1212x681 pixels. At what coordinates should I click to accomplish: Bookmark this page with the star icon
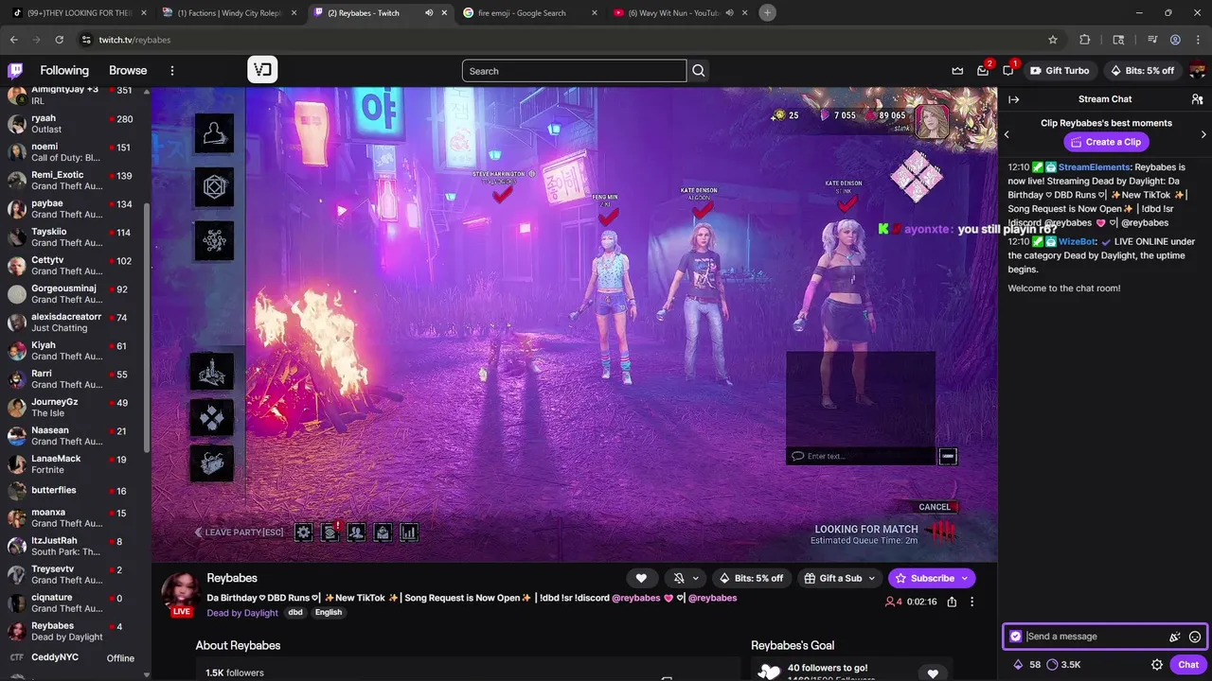point(1052,40)
